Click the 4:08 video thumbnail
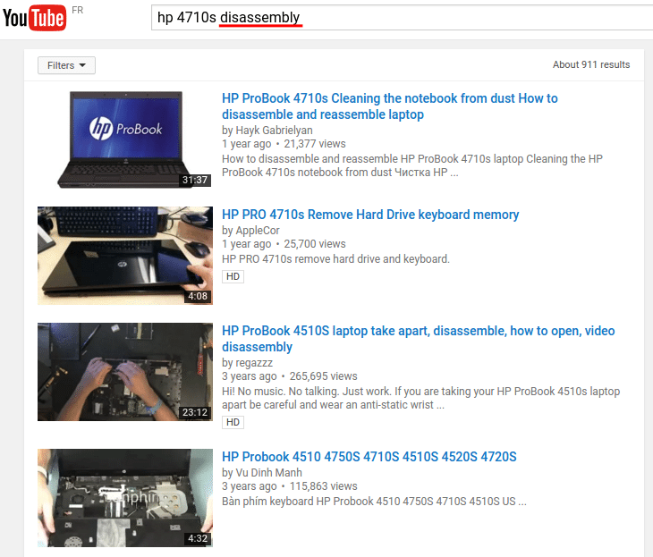 click(125, 256)
